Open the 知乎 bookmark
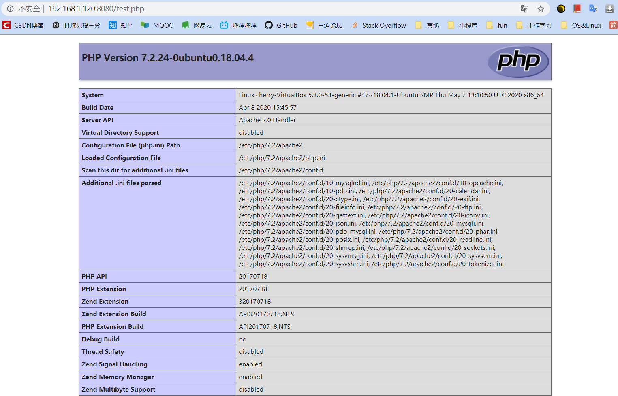 [121, 25]
